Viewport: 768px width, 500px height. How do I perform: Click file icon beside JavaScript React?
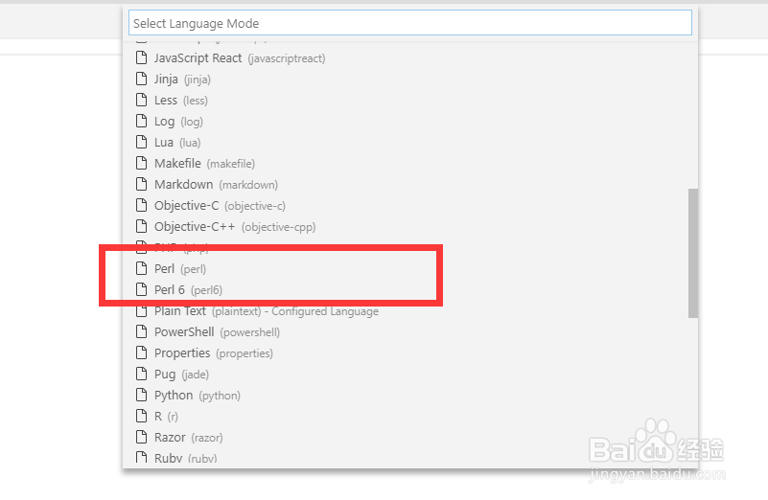[141, 57]
